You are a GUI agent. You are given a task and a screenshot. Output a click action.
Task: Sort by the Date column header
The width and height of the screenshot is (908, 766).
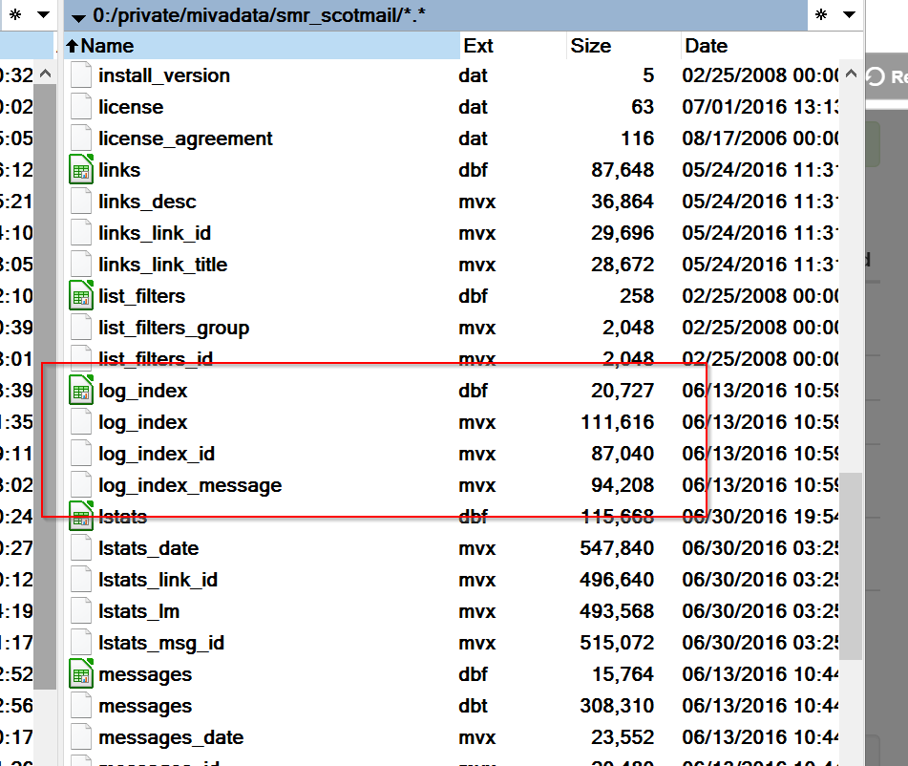(706, 46)
